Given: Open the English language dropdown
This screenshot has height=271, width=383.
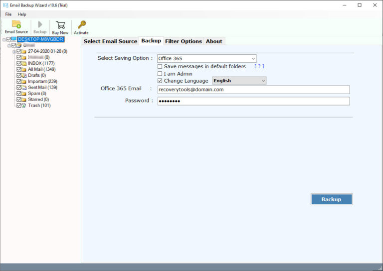Looking at the screenshot, I should click(x=239, y=81).
